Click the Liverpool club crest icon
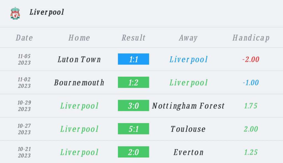Viewport: 283px width, 163px height. [15, 13]
